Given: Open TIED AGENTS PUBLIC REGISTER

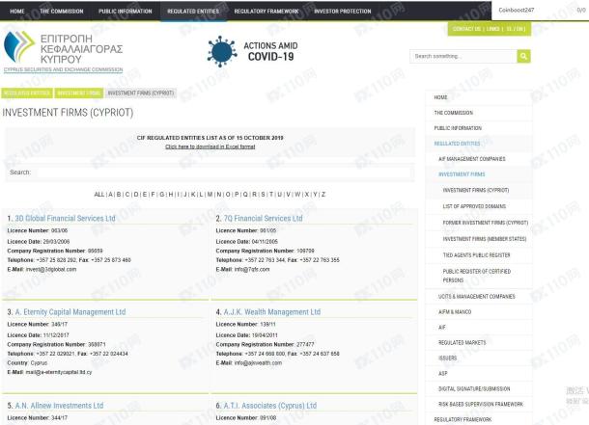Looking at the screenshot, I should coord(479,255).
